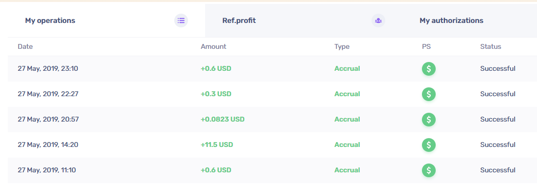Click Successful status in the 14:20 row

(x=498, y=145)
